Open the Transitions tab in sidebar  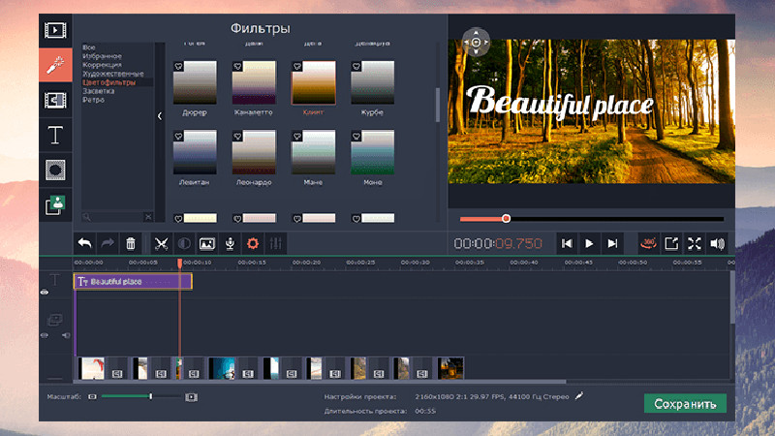pyautogui.click(x=56, y=100)
